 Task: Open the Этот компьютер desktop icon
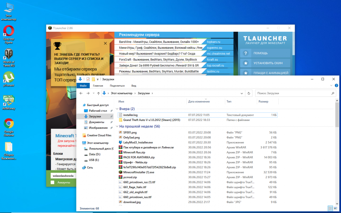click(9, 12)
